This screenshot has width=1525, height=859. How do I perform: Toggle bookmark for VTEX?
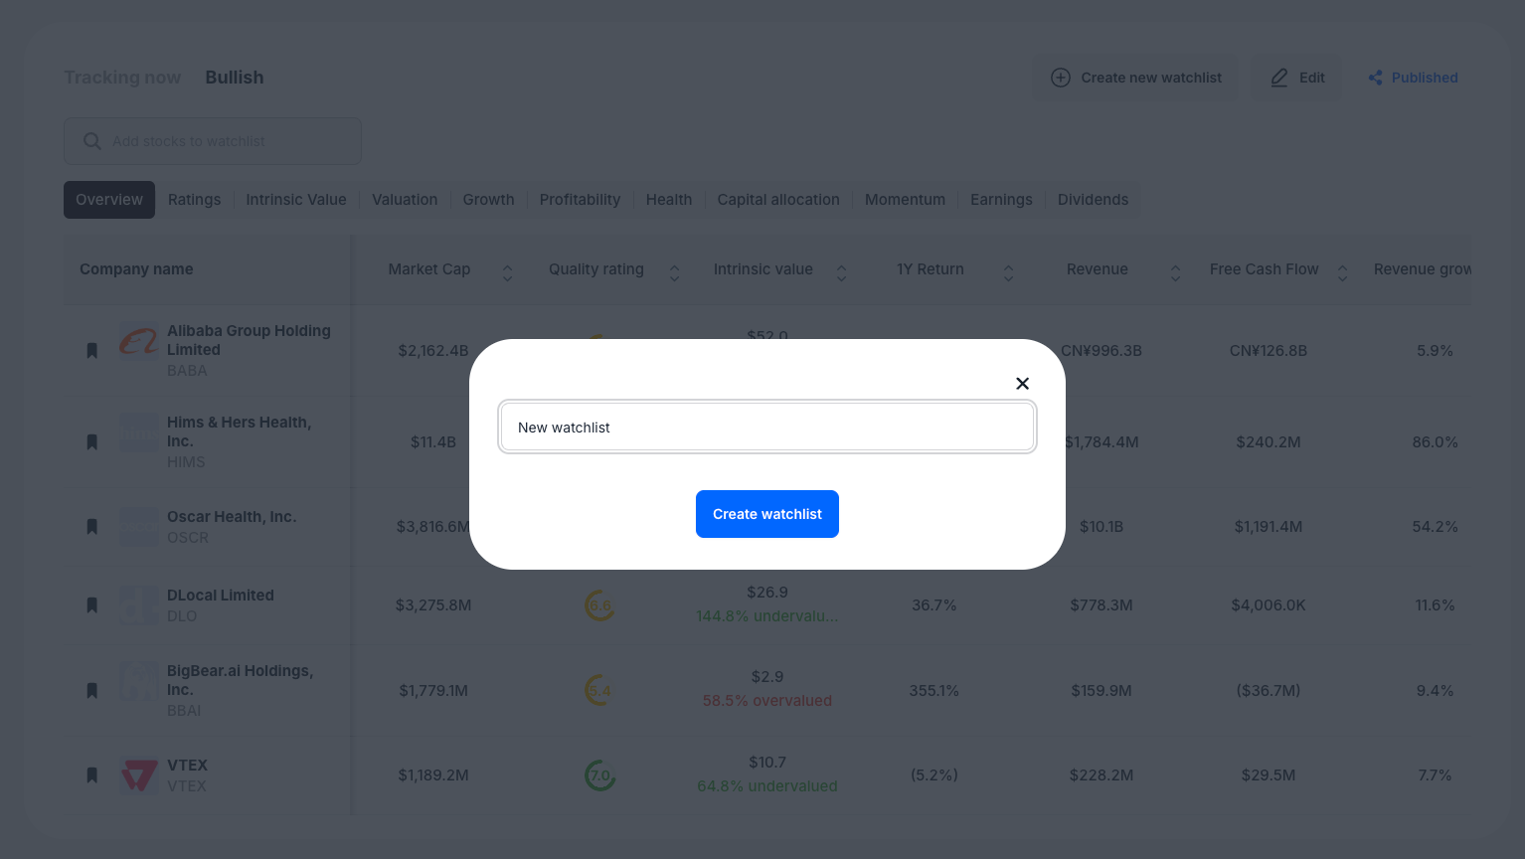[x=92, y=774]
